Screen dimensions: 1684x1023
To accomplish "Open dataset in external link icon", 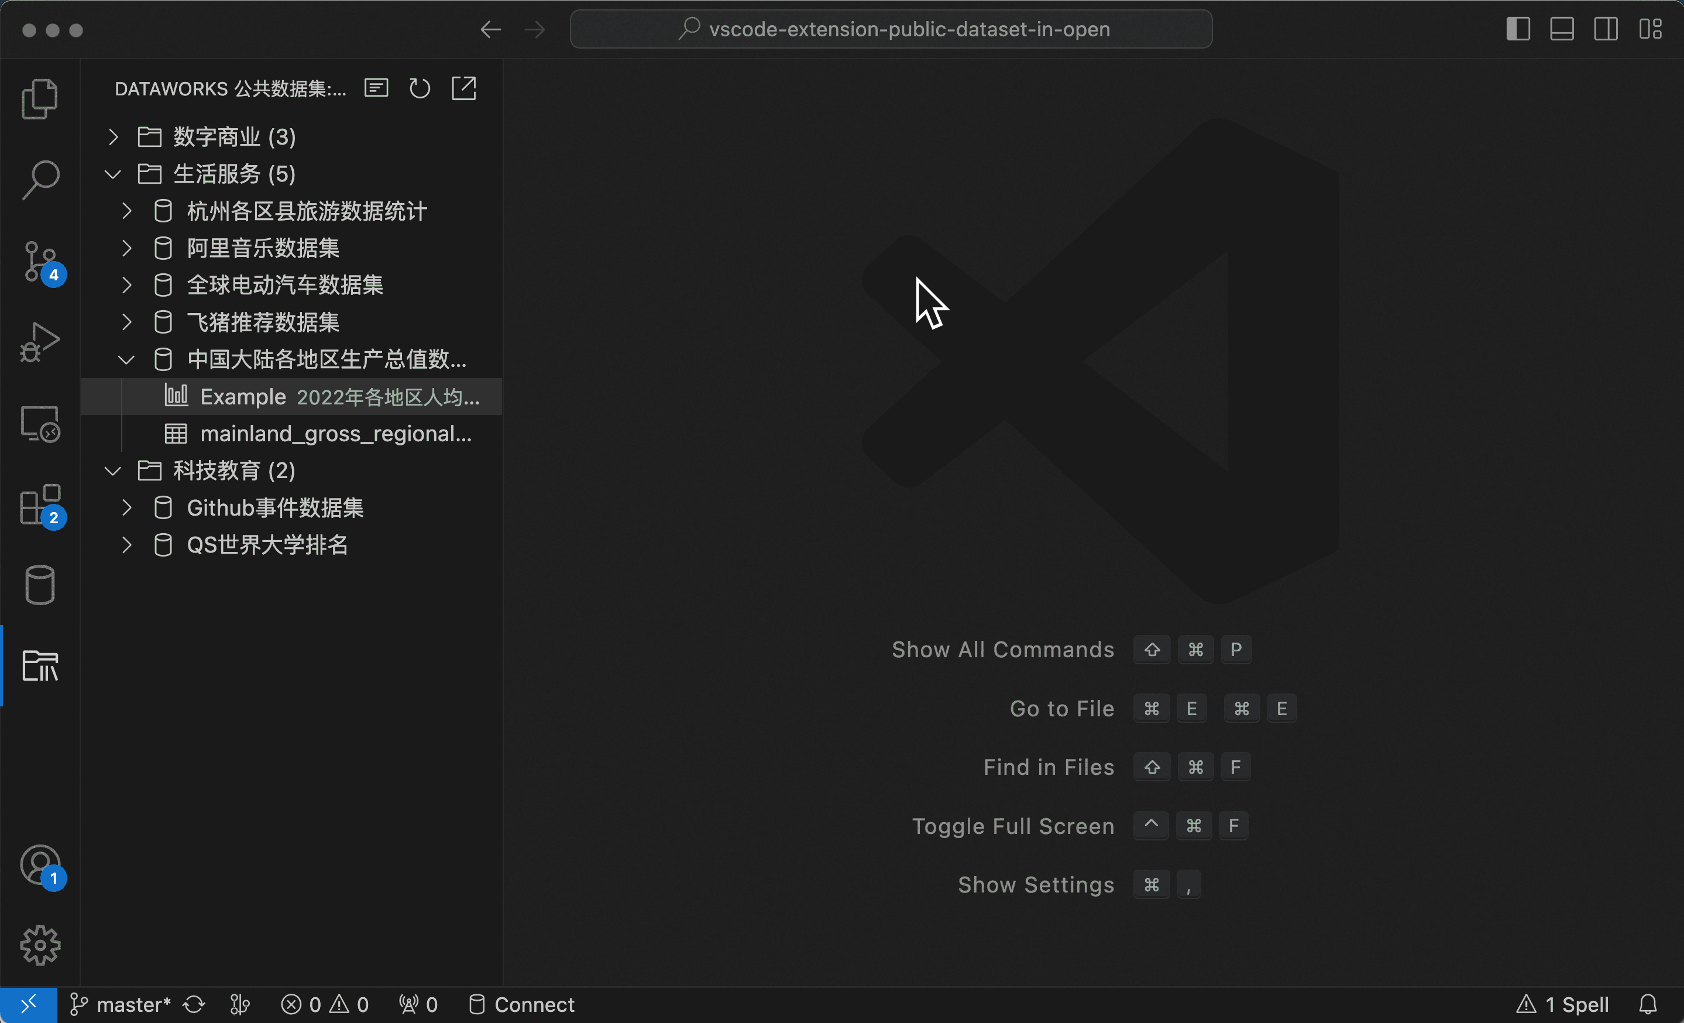I will 463,88.
